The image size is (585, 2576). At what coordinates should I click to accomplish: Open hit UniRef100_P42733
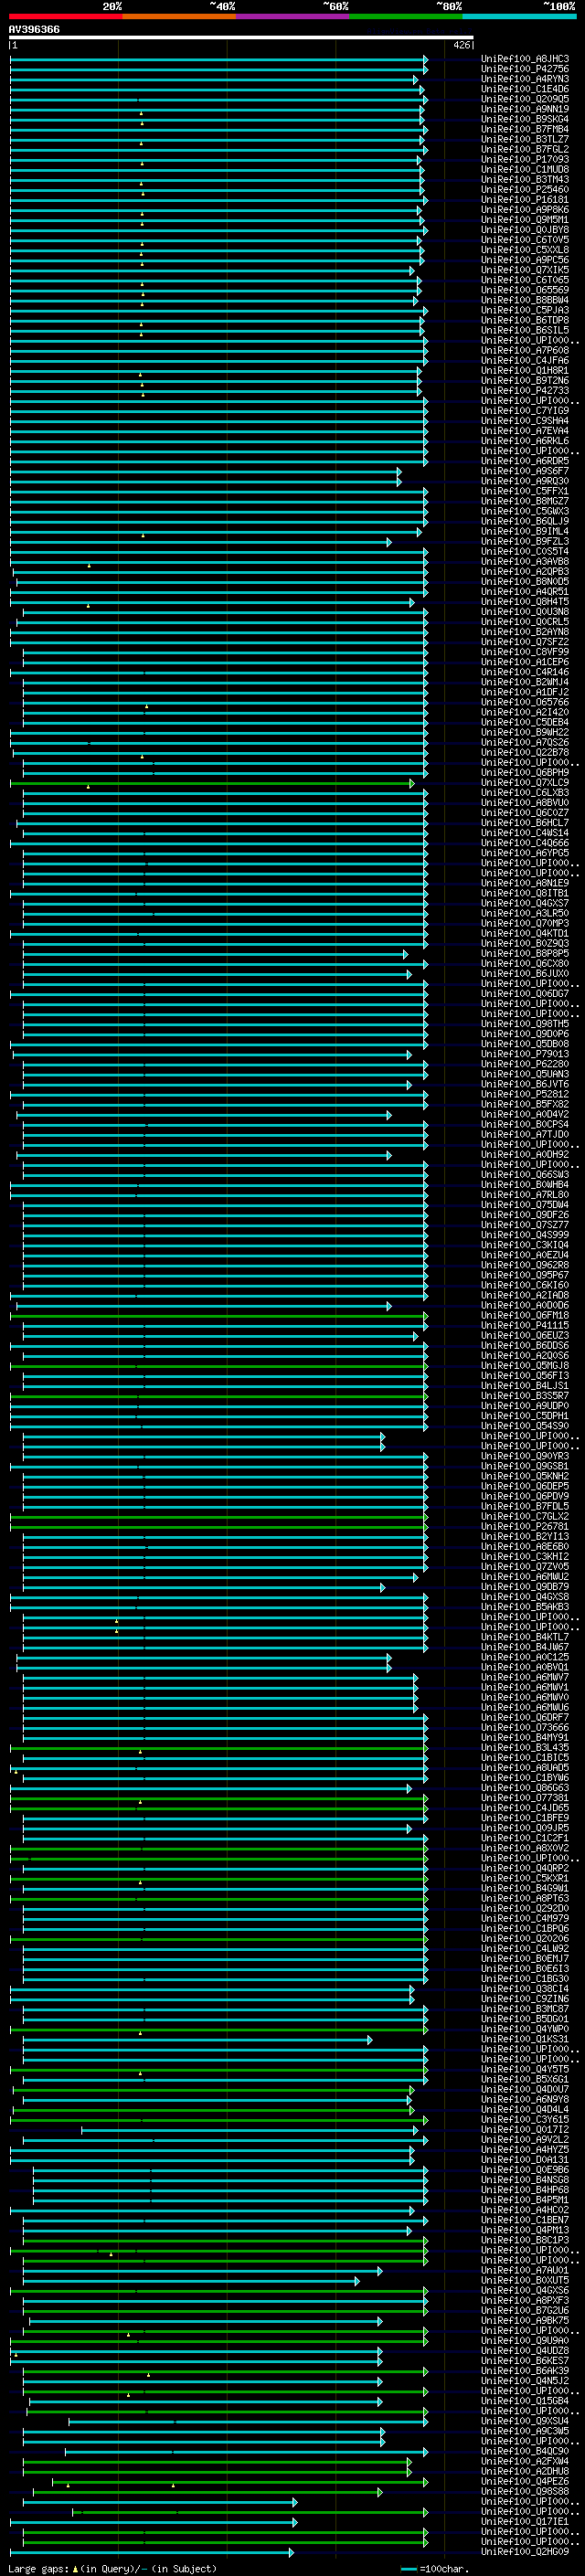coord(525,390)
